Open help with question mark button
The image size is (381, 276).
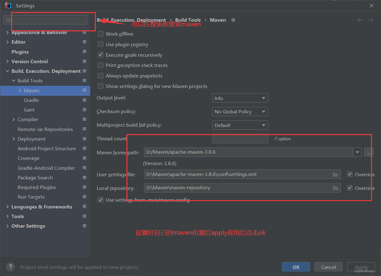pyautogui.click(x=10, y=267)
